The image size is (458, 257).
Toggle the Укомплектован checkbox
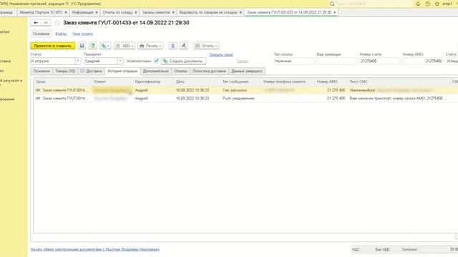156,61
